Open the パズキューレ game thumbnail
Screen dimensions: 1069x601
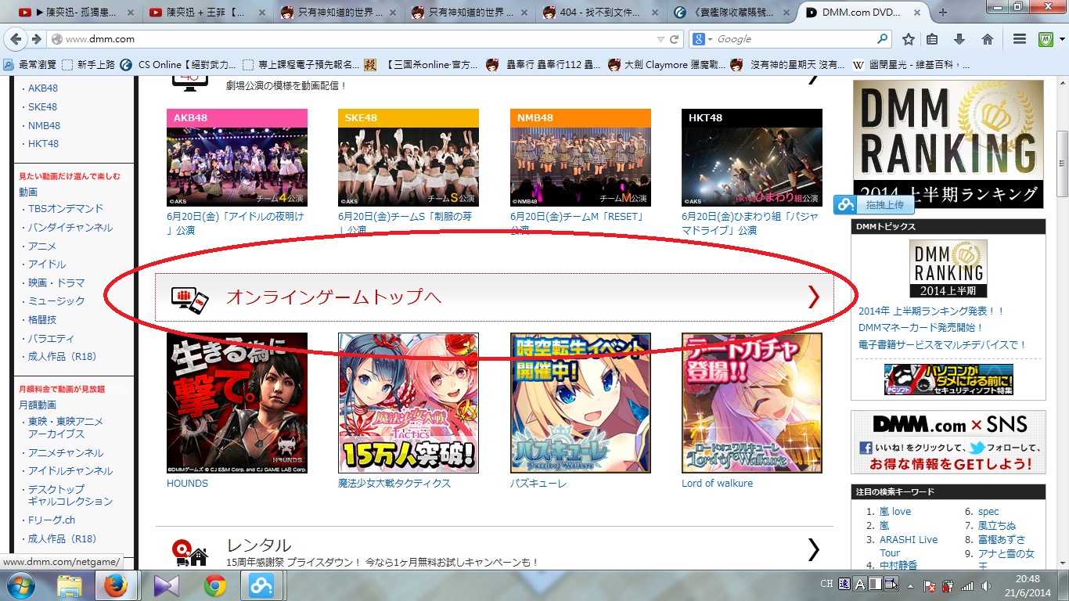point(581,403)
